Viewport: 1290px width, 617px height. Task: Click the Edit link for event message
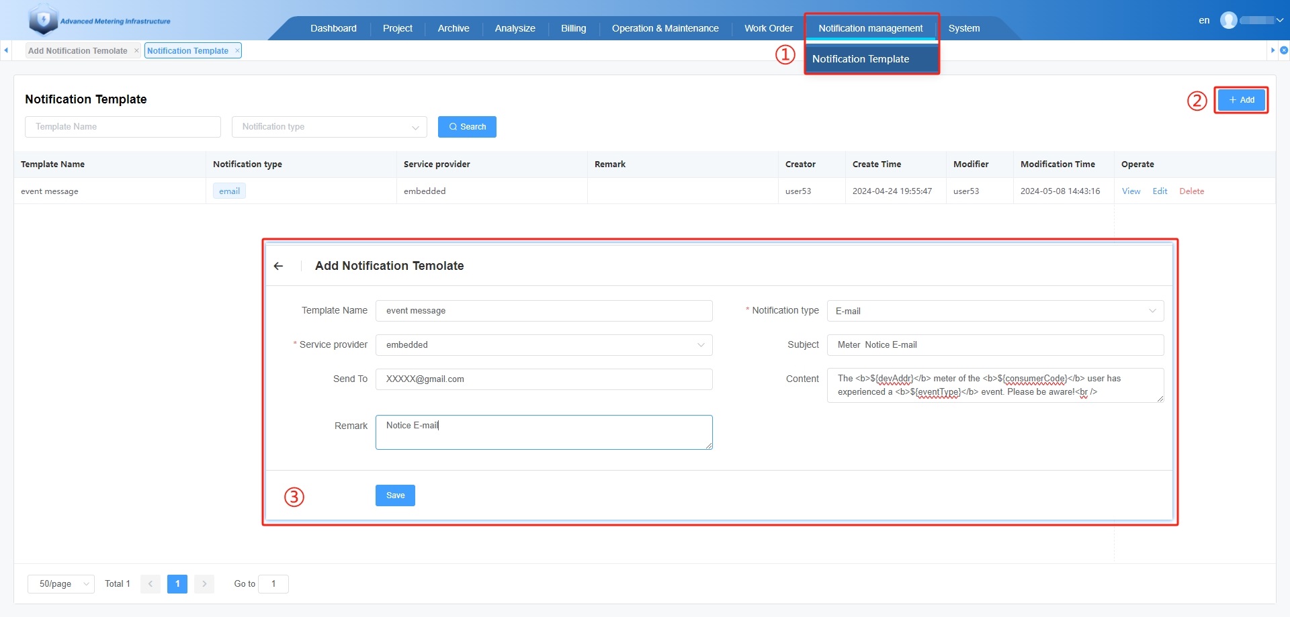(1160, 191)
